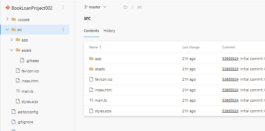The image size is (265, 131).
Task: Select .gitkeep in the file tree
Action: pos(32,61)
